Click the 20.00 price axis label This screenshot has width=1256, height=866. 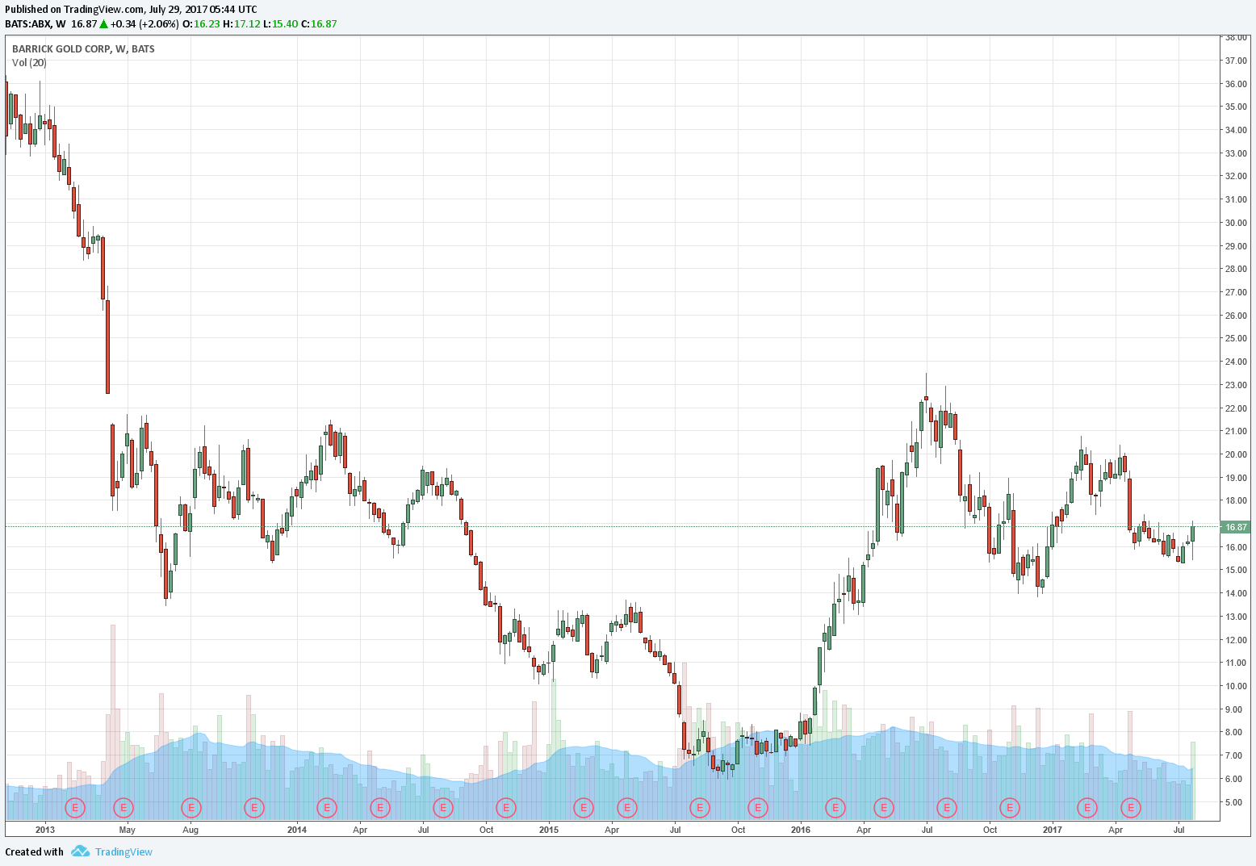coord(1236,454)
